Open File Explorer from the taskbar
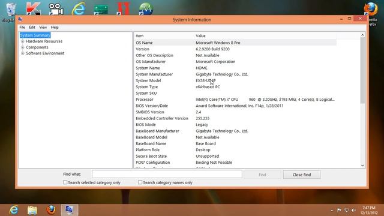Image resolution: width=384 pixels, height=216 pixels. [32, 210]
